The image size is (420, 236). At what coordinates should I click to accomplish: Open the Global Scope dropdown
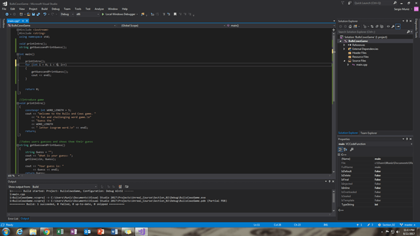(172, 26)
